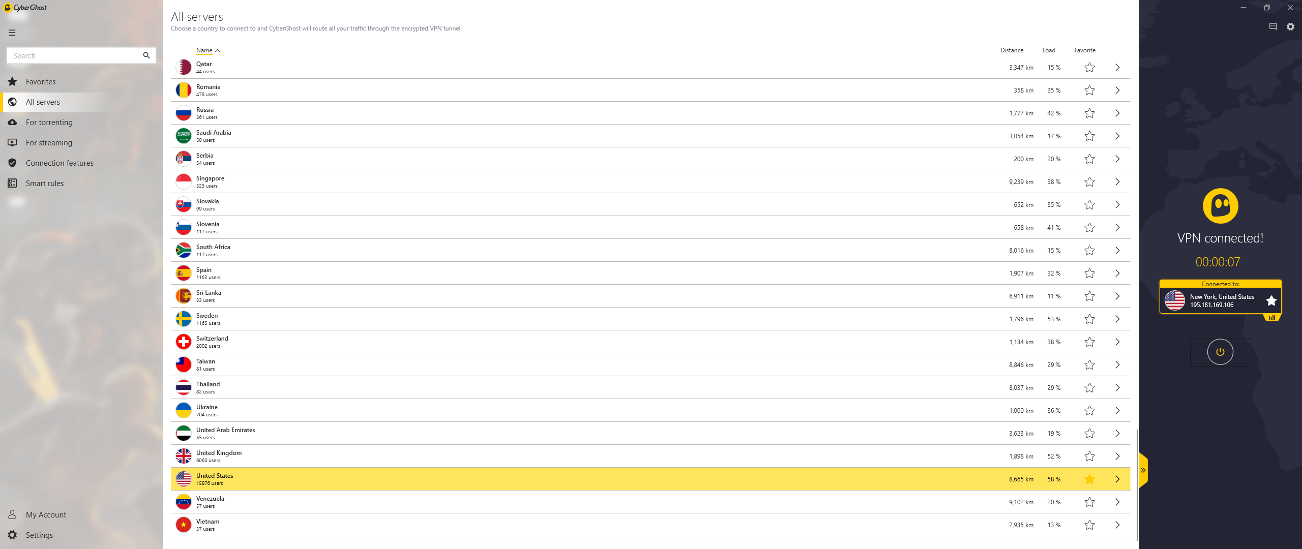Click the Serbia flag icon
1302x549 pixels.
(x=184, y=159)
